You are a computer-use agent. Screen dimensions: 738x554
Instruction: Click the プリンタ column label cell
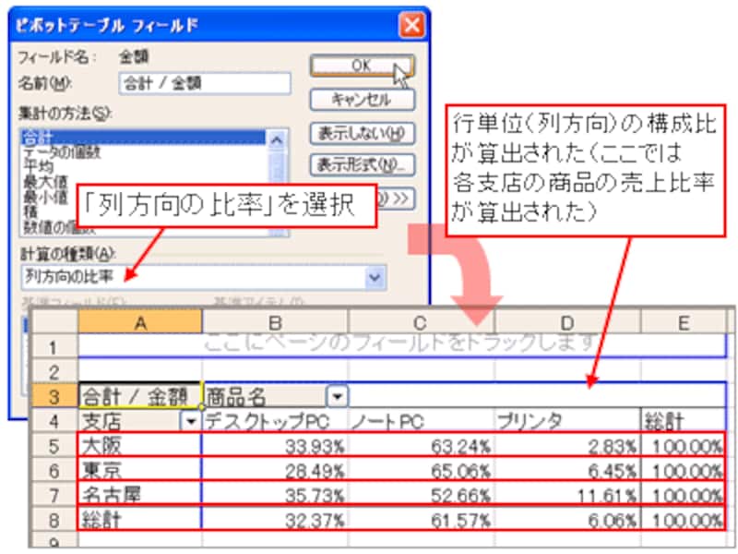(567, 421)
